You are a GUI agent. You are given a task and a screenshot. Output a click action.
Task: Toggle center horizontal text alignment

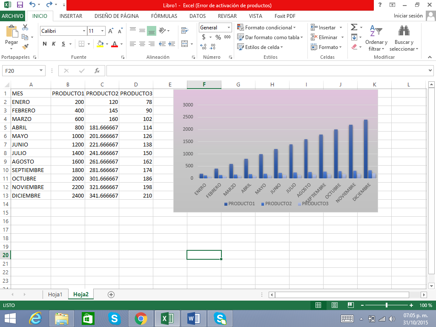142,44
